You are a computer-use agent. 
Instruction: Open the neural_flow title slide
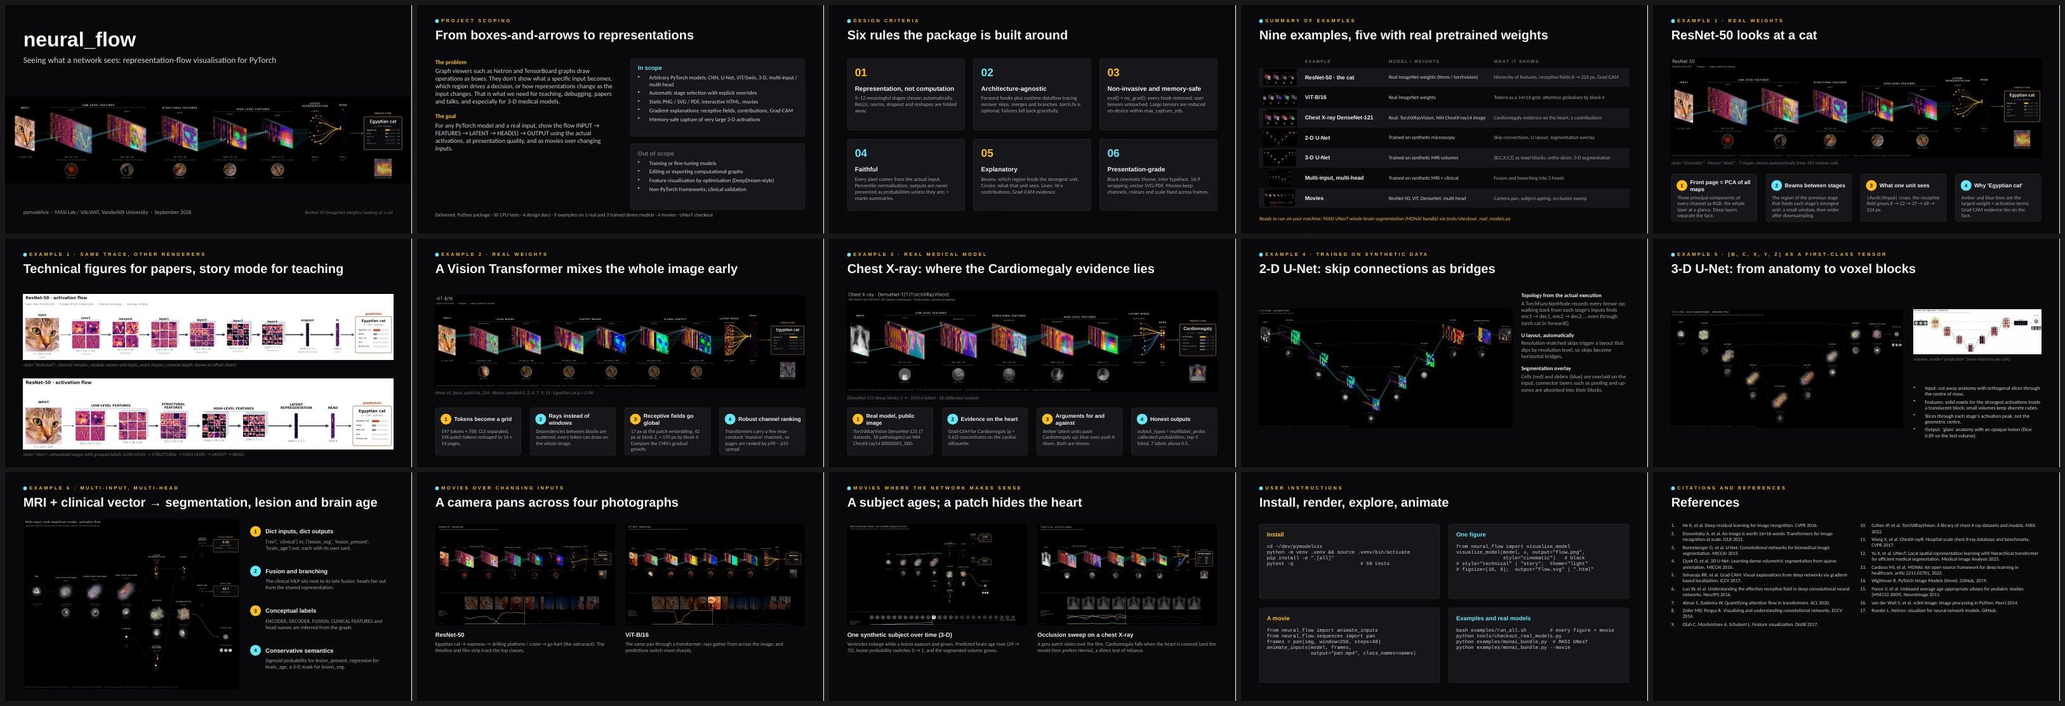point(207,119)
